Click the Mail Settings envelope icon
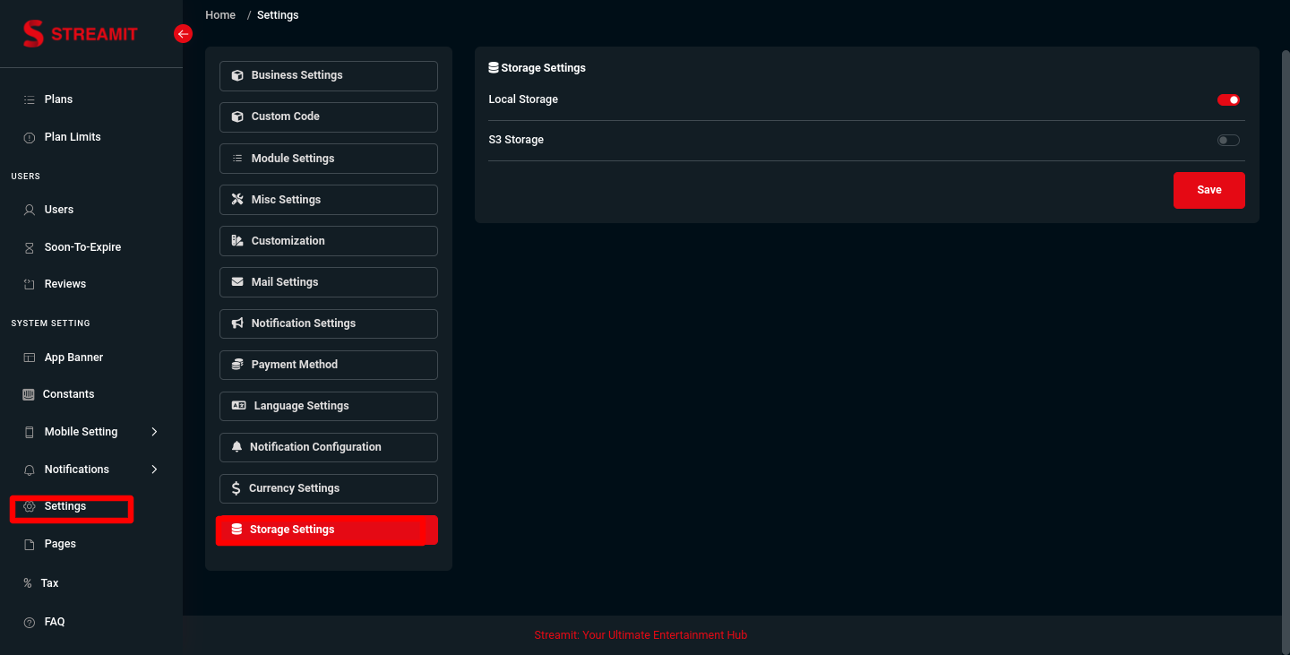 tap(237, 281)
